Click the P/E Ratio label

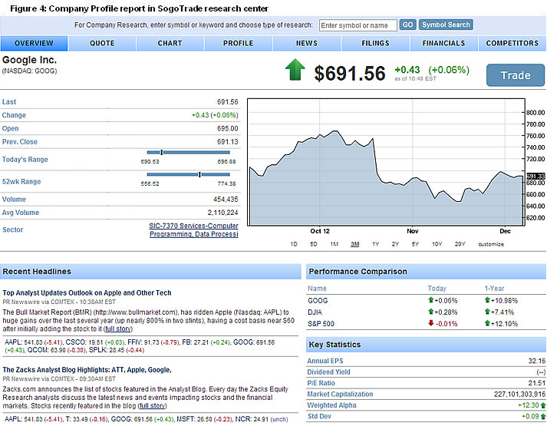click(x=321, y=383)
